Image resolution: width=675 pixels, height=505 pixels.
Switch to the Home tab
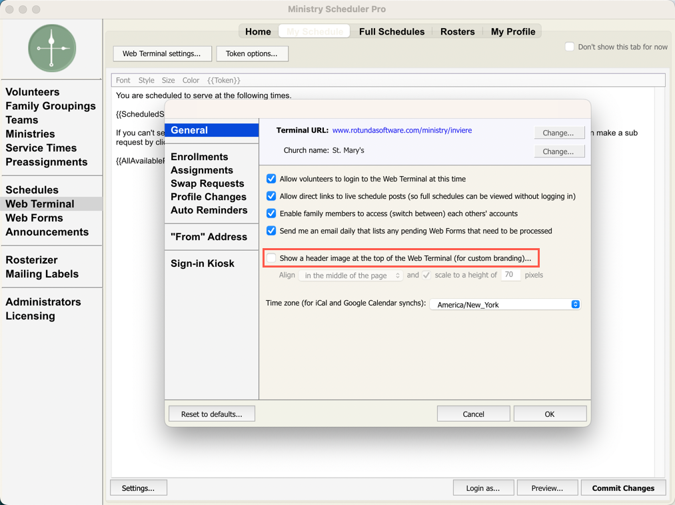[258, 31]
